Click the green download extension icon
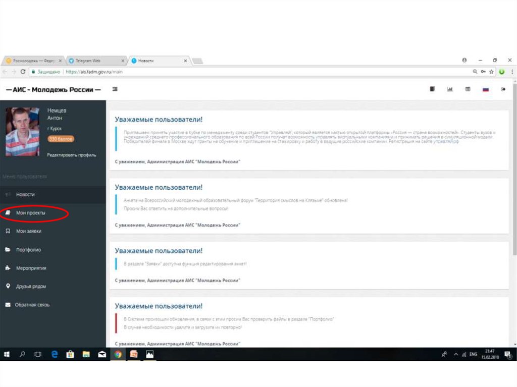 (x=502, y=72)
